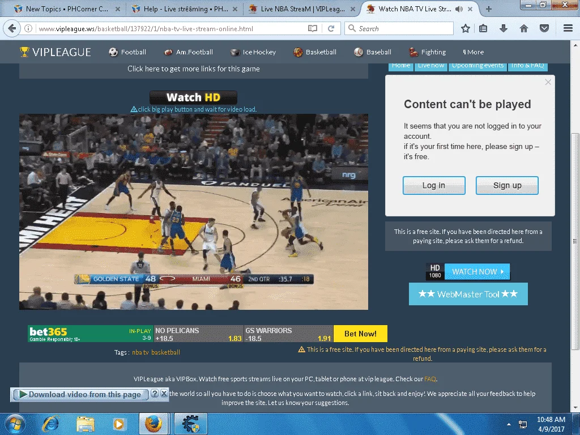Open gear application icon in taskbar
Viewport: 580px width, 435px height.
(190, 424)
